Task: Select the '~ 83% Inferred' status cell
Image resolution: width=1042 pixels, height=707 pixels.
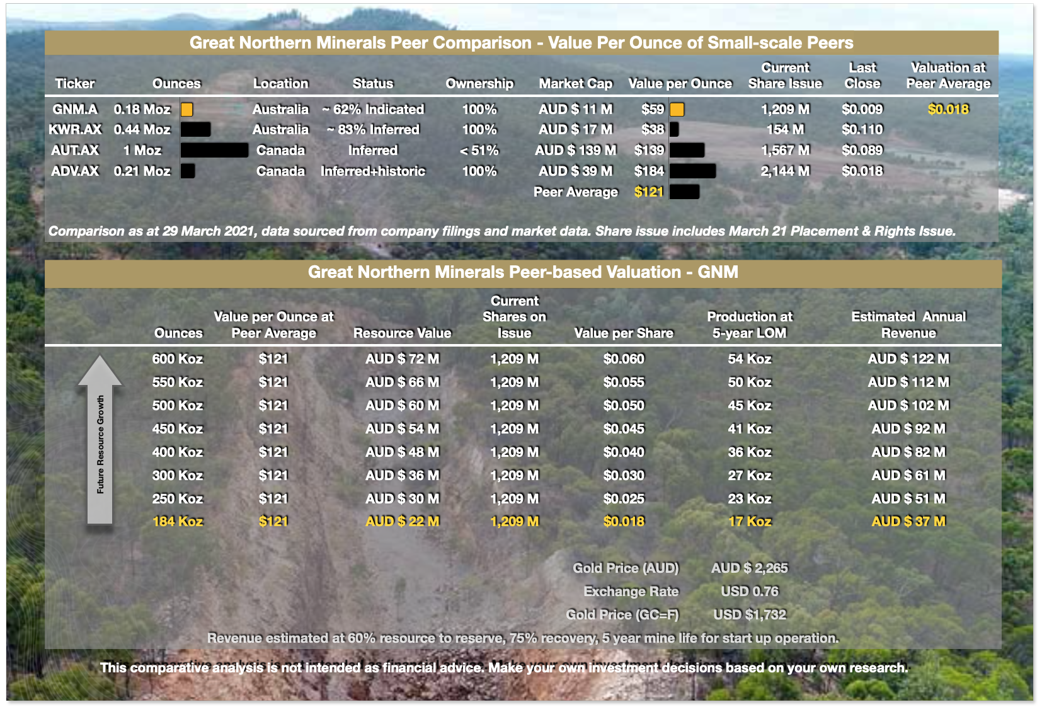Action: tap(373, 129)
